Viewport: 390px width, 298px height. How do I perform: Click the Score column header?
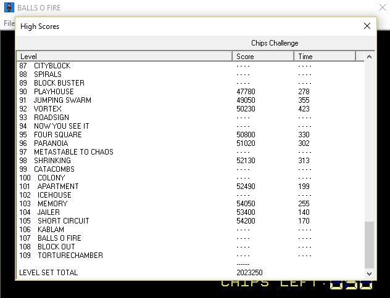point(263,57)
